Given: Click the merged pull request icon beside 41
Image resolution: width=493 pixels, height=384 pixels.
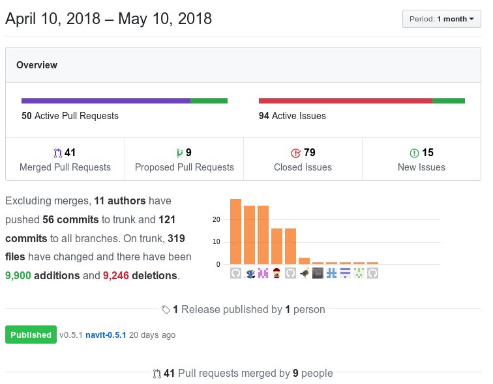Looking at the screenshot, I should coord(58,153).
